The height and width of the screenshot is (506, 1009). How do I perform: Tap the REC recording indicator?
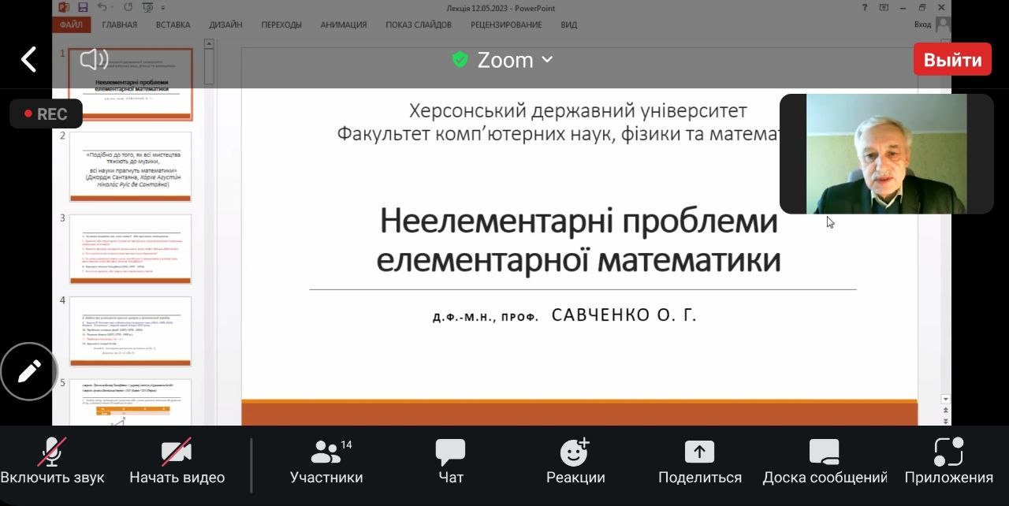click(46, 113)
